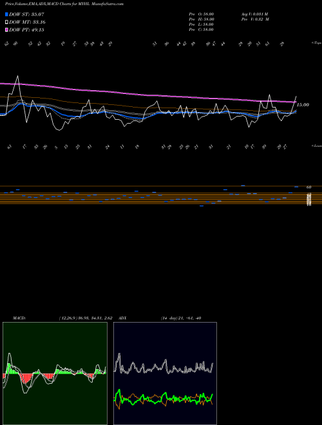This screenshot has width=322, height=425.
Task: Click the 'Pre L: 58.00' low value
Action: [202, 24]
